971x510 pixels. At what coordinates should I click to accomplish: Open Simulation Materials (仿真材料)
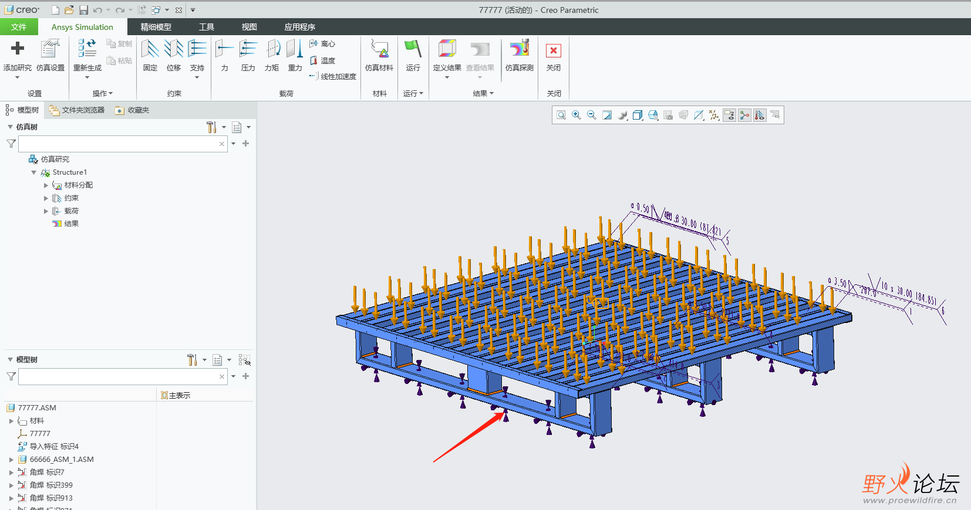tap(379, 55)
